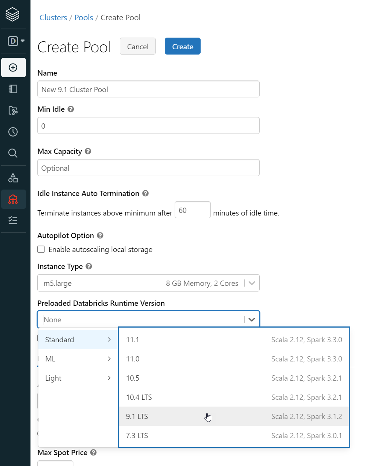
Task: Click the Max Capacity input field
Action: coord(148,168)
